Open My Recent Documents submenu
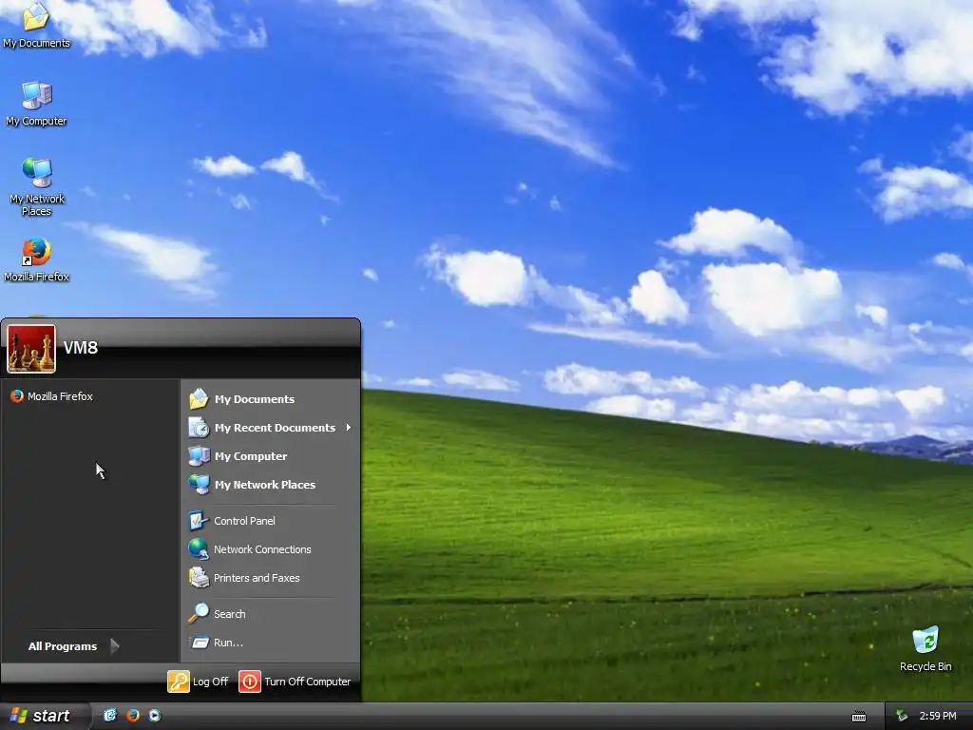 [x=269, y=428]
